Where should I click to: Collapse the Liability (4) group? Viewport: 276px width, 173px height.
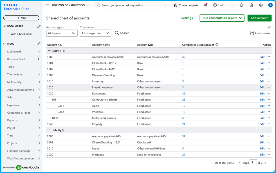pyautogui.click(x=49, y=130)
